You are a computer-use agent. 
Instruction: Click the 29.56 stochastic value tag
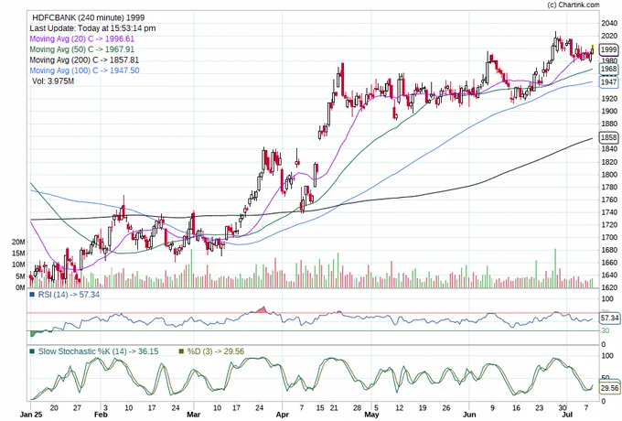(610, 388)
